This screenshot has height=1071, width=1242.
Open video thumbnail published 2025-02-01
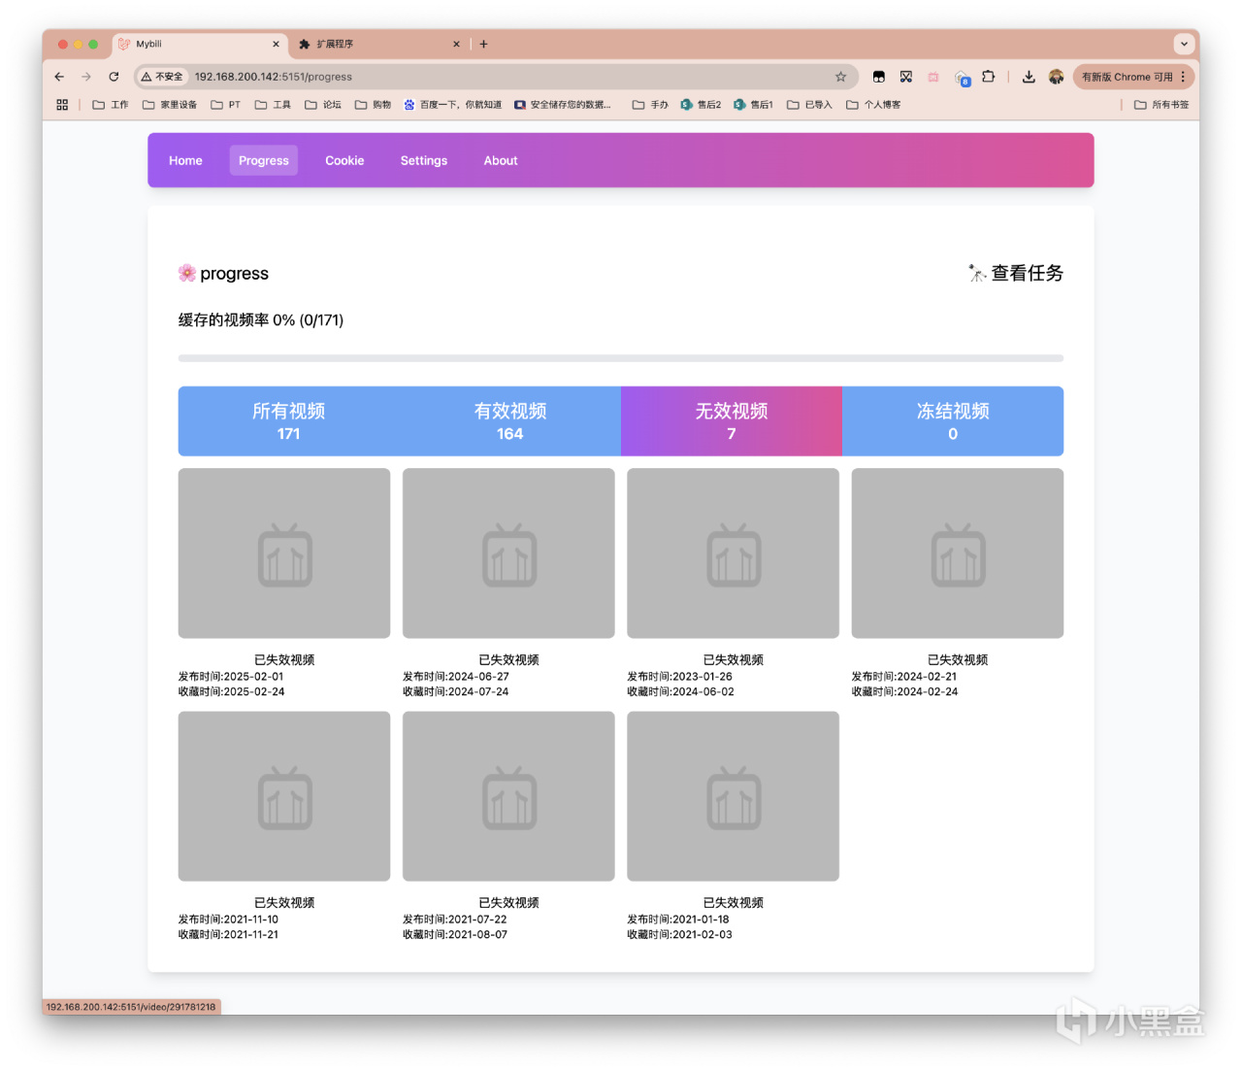284,553
